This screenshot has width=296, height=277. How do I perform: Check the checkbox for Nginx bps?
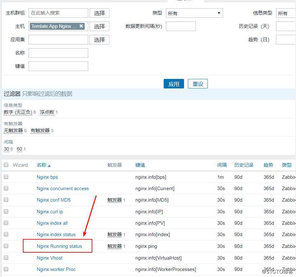click(x=5, y=177)
